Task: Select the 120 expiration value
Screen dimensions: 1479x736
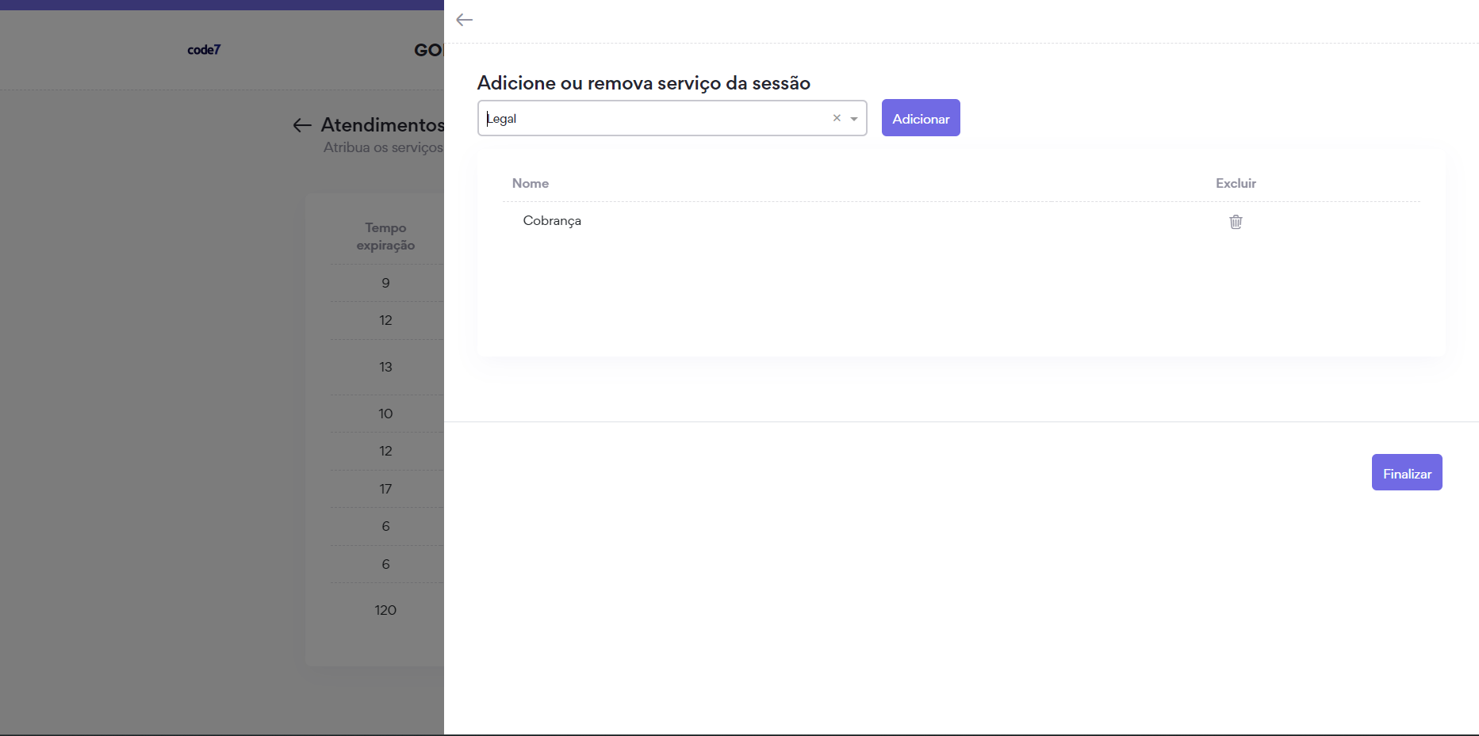Action: pos(385,610)
